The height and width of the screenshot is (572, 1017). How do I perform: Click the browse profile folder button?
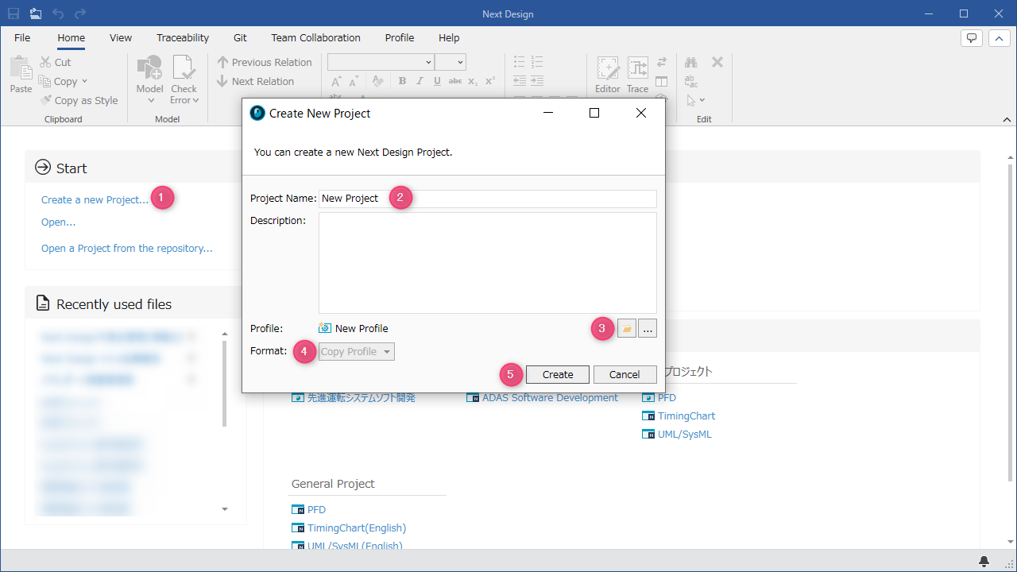[x=627, y=328]
